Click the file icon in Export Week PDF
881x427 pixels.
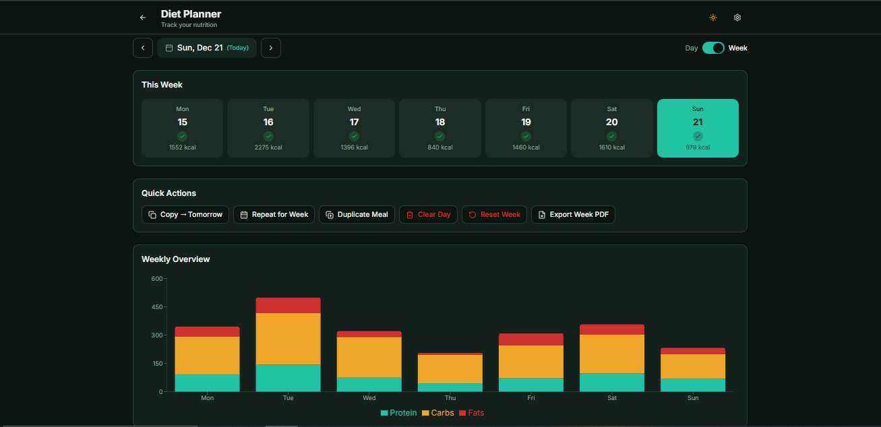541,214
